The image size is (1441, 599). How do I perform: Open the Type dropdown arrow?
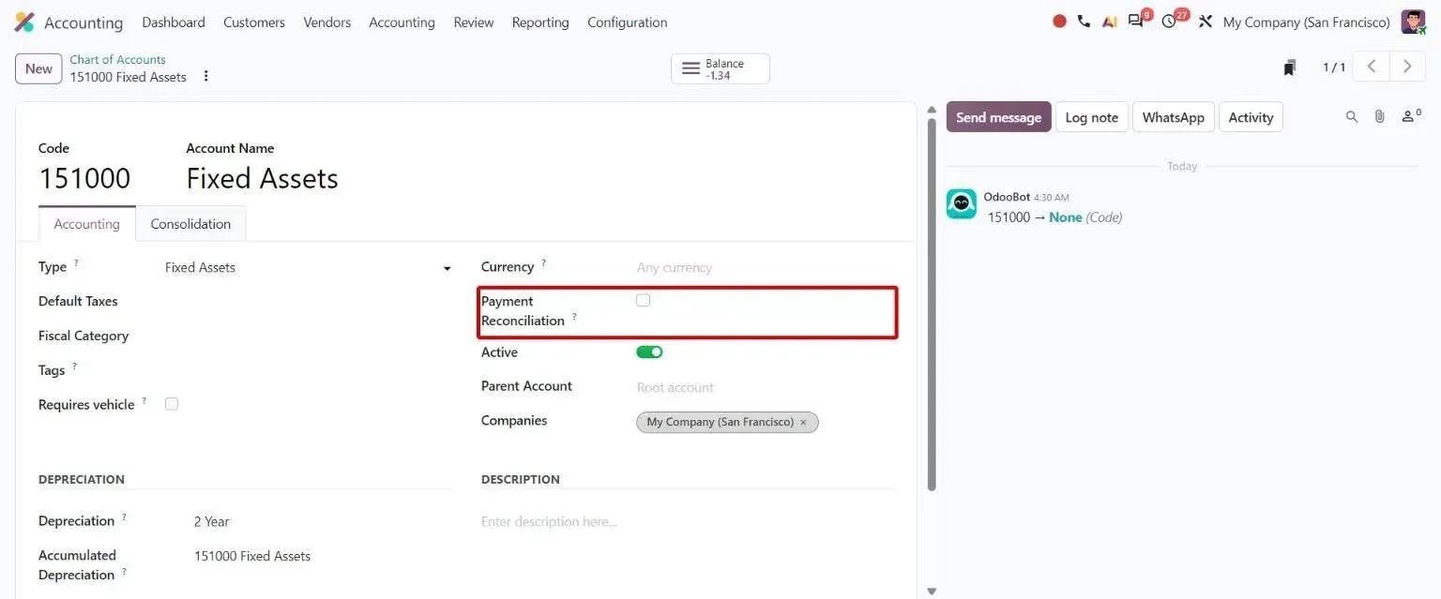pyautogui.click(x=447, y=268)
